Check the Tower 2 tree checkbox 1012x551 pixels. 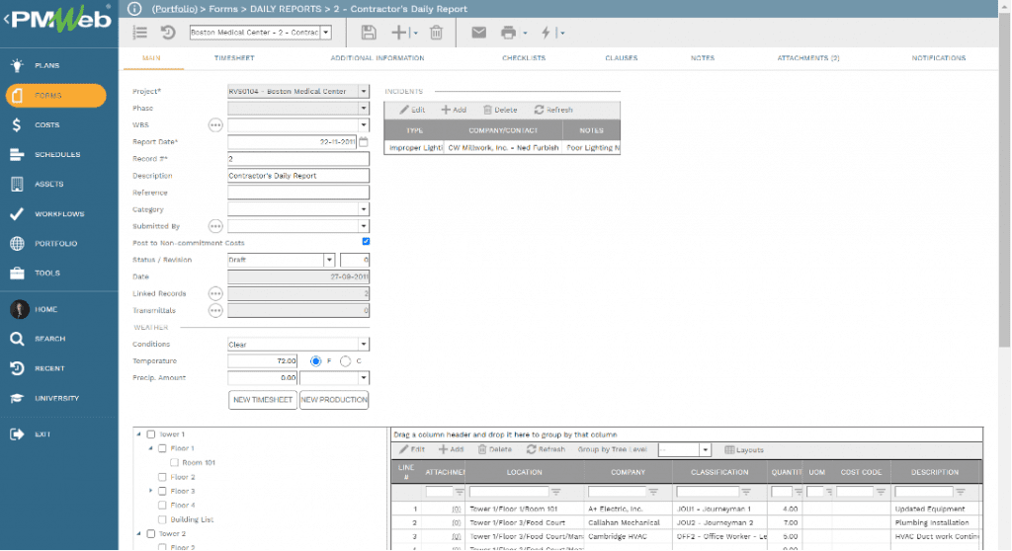coord(151,533)
